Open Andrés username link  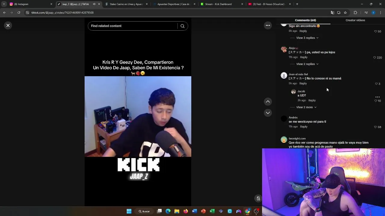293,118
